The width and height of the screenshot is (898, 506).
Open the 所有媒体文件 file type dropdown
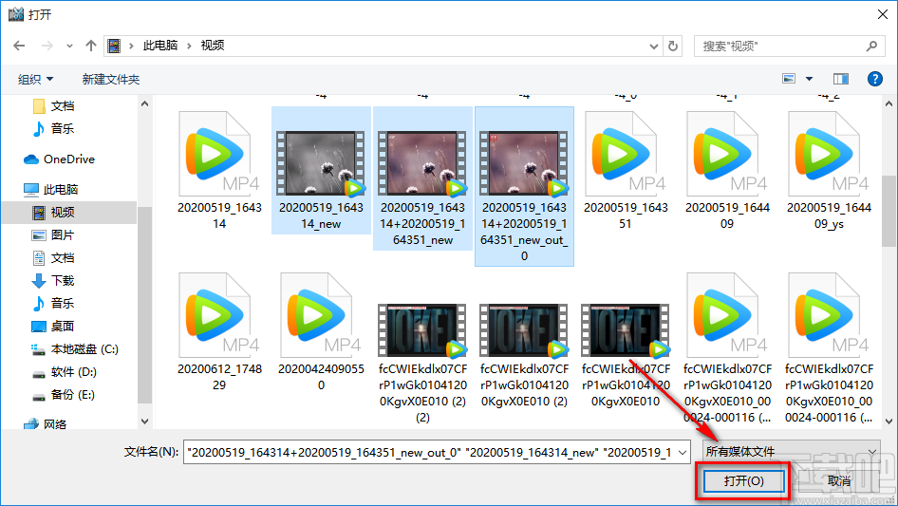791,452
